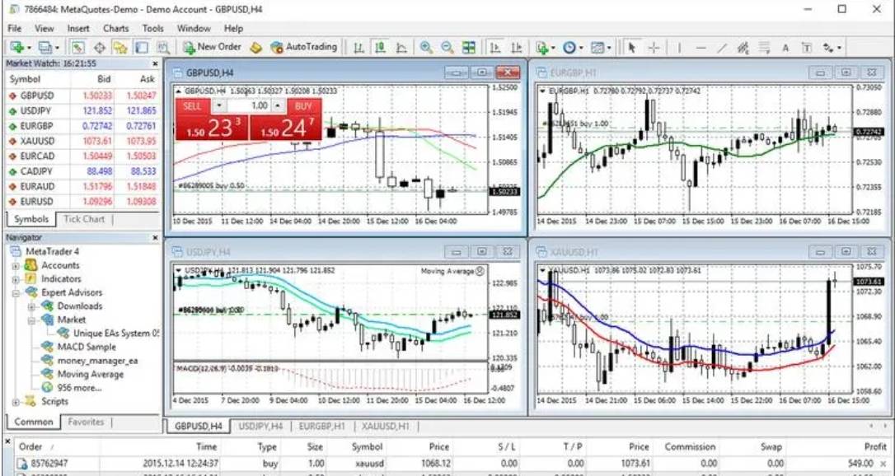This screenshot has width=895, height=476.
Task: Switch chart to Candlesticks mode
Action: [x=380, y=47]
